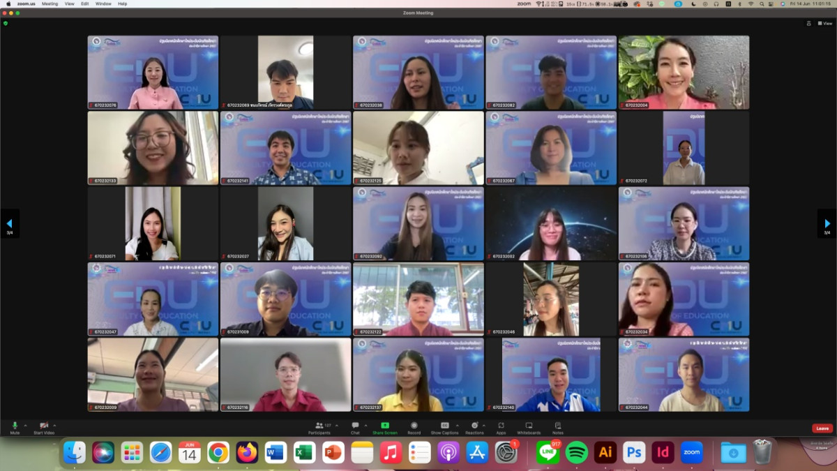Screen dimensions: 837x471
Task: Open the Participants panel
Action: click(319, 426)
